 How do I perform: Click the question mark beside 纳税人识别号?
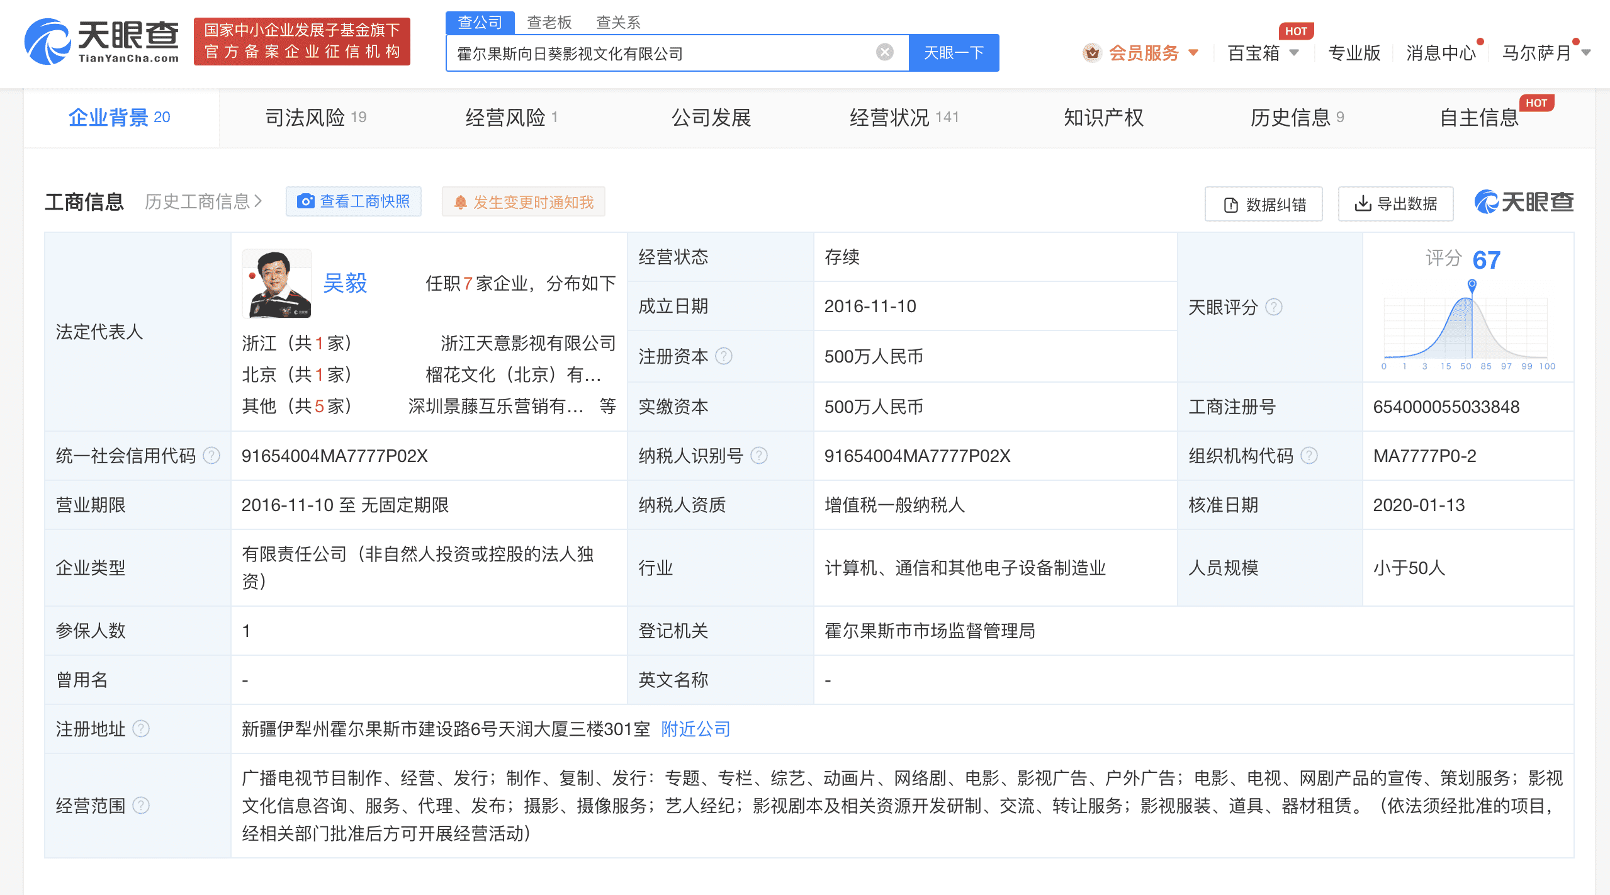(x=760, y=455)
